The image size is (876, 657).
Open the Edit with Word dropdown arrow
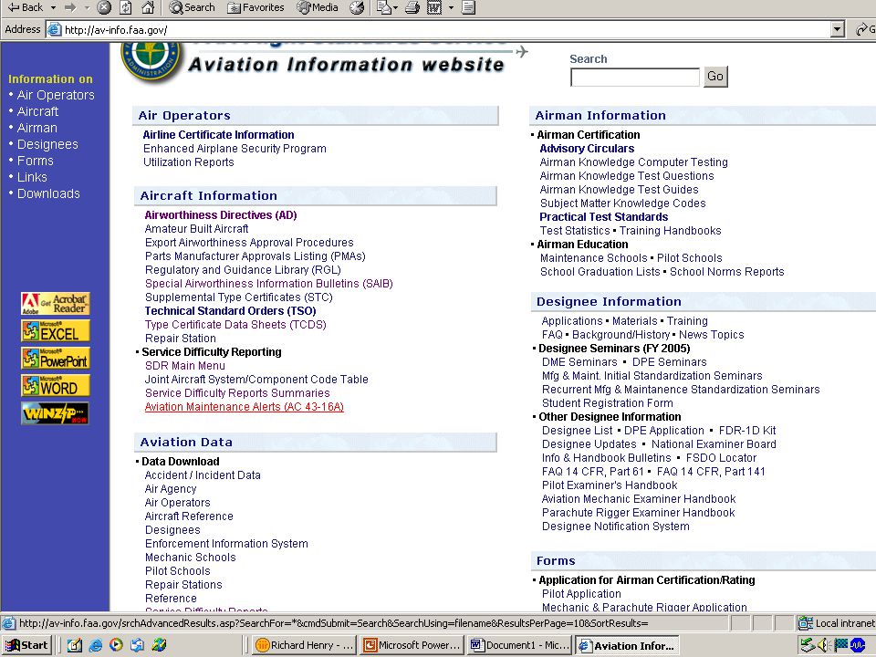[x=451, y=8]
